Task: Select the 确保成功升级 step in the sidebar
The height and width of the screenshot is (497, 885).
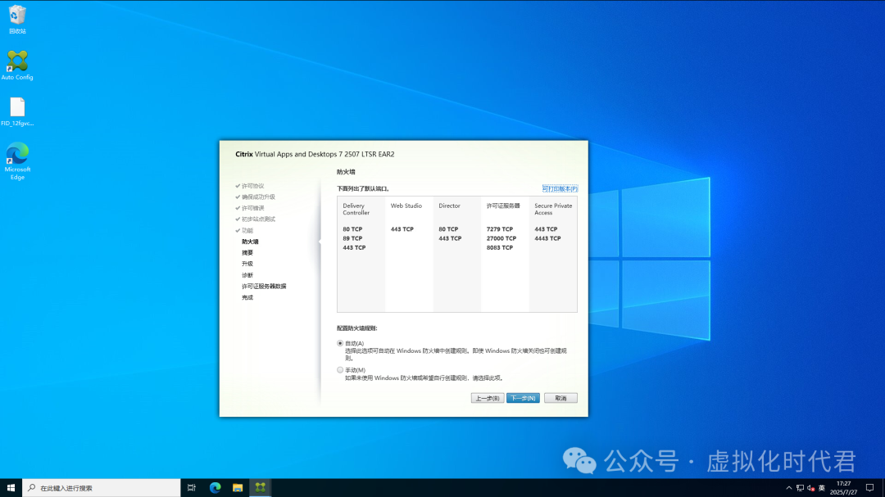Action: [x=258, y=197]
